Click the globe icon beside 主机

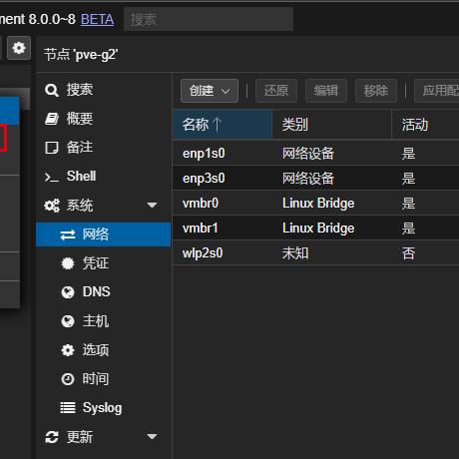(x=68, y=321)
